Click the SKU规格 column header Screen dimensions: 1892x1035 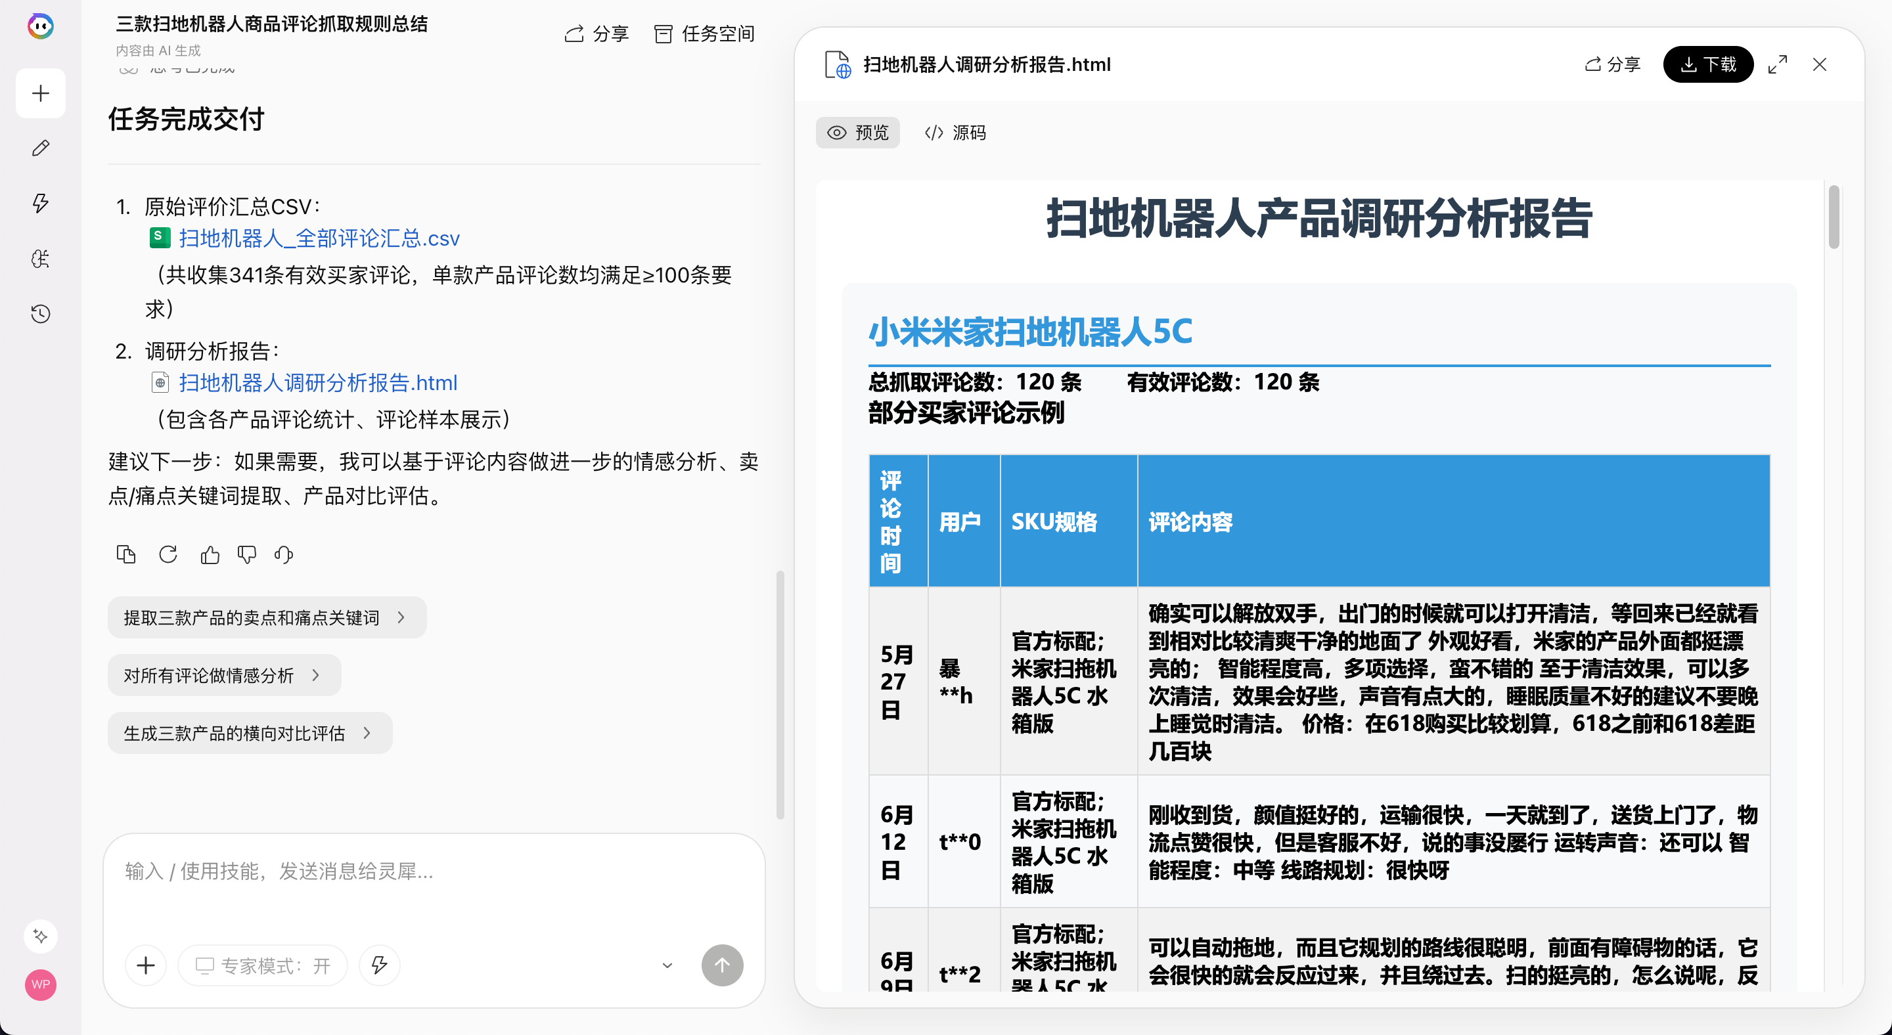(x=1069, y=521)
